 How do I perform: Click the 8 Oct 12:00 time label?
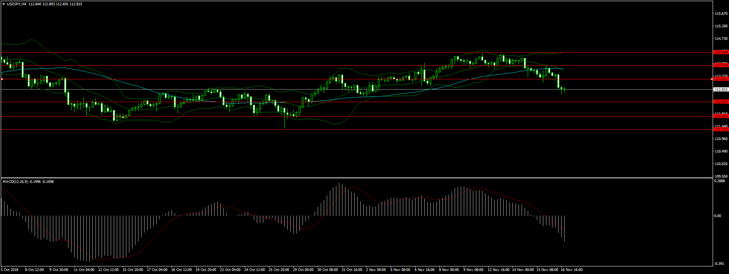tap(34, 270)
